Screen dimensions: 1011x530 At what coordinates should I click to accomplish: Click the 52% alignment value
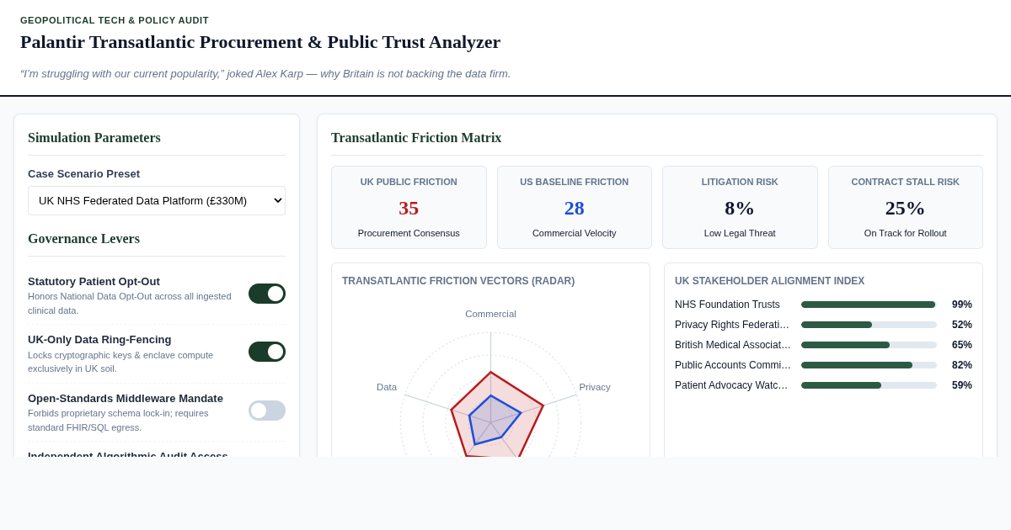tap(961, 325)
